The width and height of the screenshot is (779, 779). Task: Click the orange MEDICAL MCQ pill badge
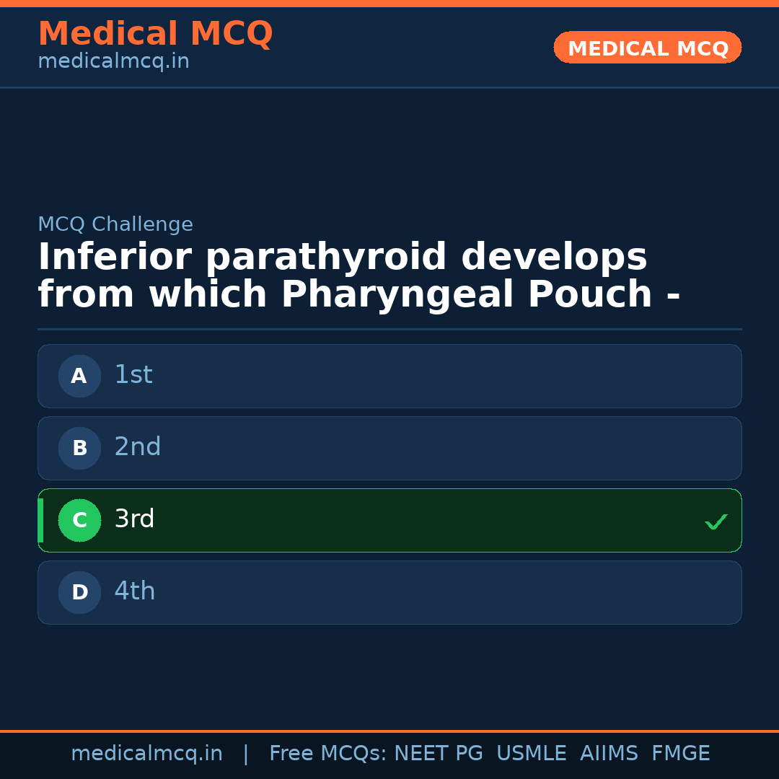[648, 48]
